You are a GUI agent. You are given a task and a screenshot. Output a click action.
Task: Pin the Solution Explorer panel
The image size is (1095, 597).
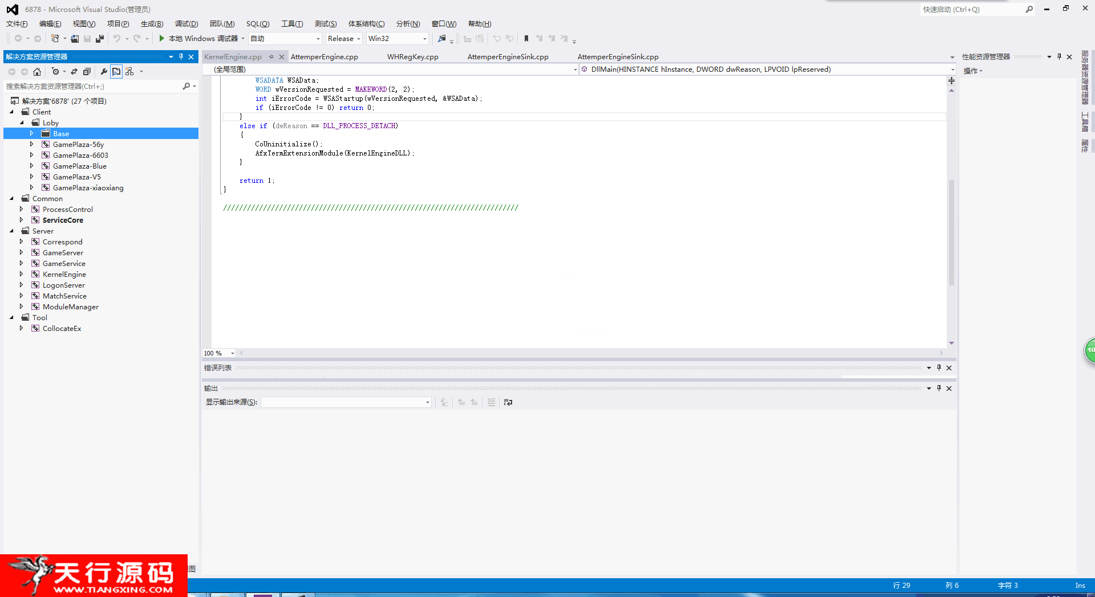tap(181, 56)
